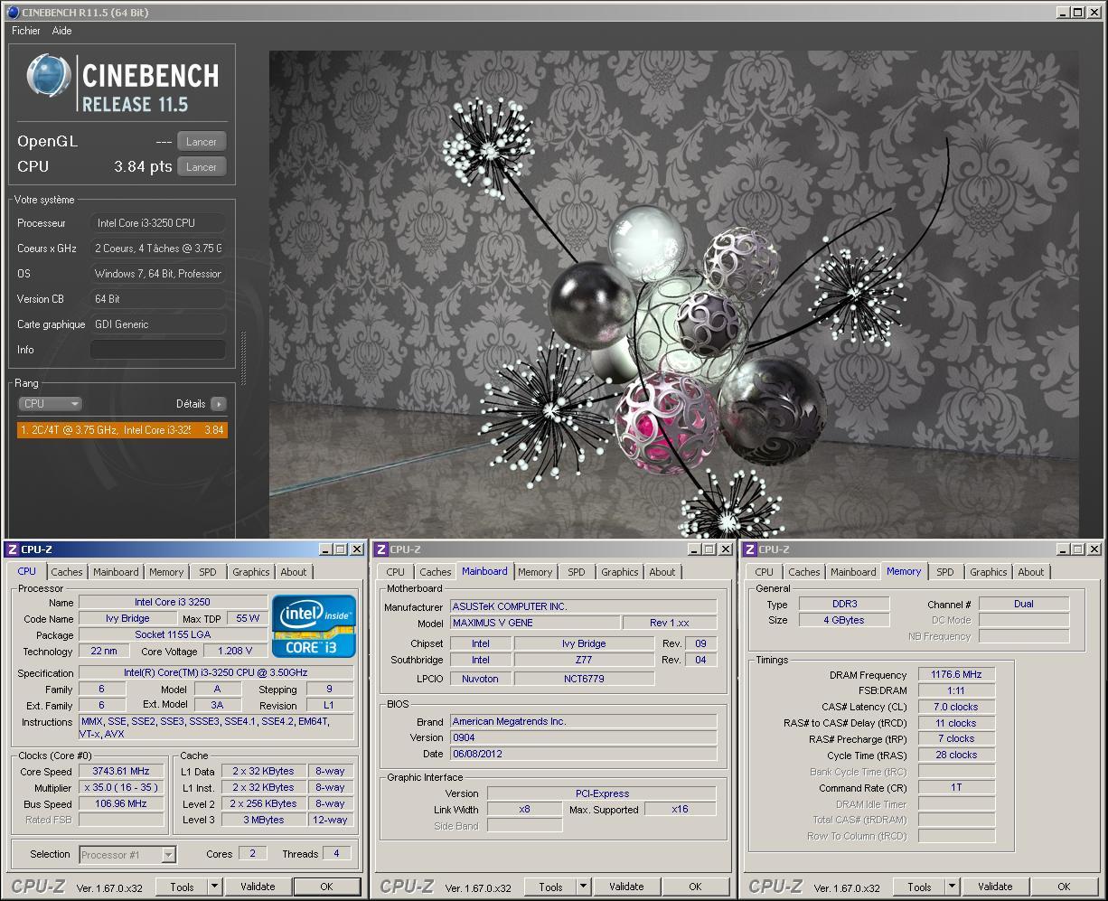This screenshot has width=1108, height=901.
Task: Click Lancer button next to CPU score
Action: [202, 167]
